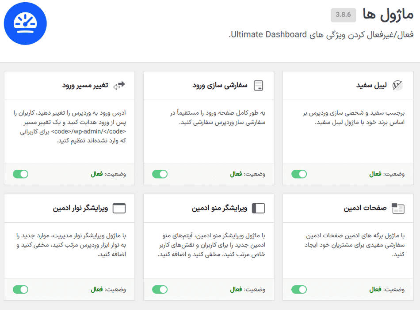The height and width of the screenshot is (310, 420).
Task: Click the Admin Menu Editor (ویرایشگر منو ادمین) icon
Action: point(259,208)
